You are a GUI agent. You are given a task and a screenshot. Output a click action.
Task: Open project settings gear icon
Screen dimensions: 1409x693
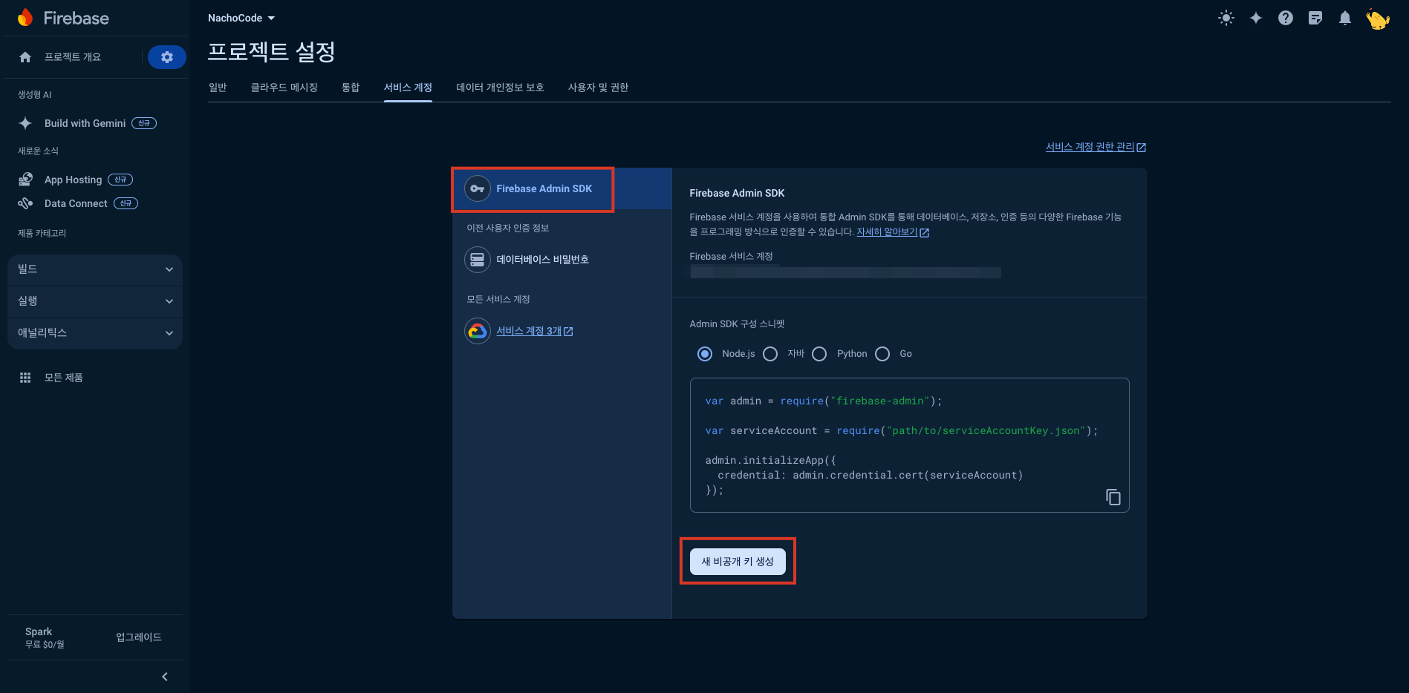point(167,57)
